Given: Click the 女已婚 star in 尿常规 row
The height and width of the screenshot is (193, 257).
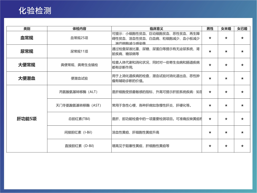Looking at the screenshot, I should (x=242, y=51).
